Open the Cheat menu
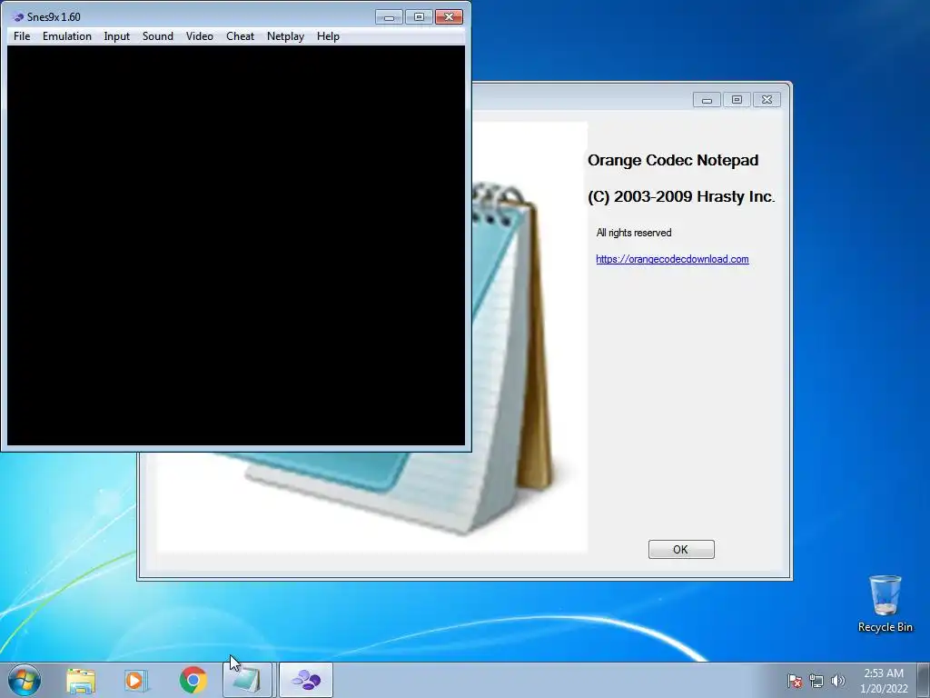Viewport: 930px width, 698px height. (x=240, y=36)
